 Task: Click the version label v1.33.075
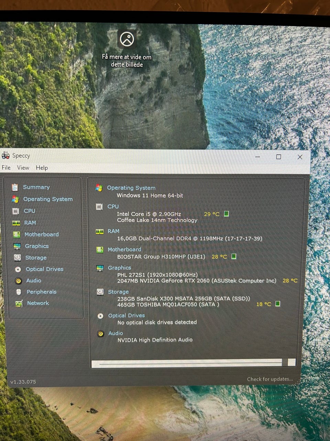[23, 382]
